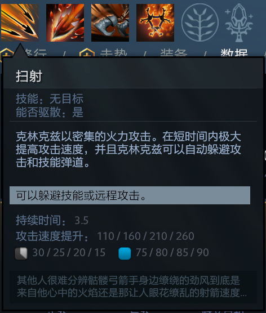Viewport: 266px width, 313px height.
Task: Click the highlighted note 可以躲避技能或远程攻击
Action: 130,195
